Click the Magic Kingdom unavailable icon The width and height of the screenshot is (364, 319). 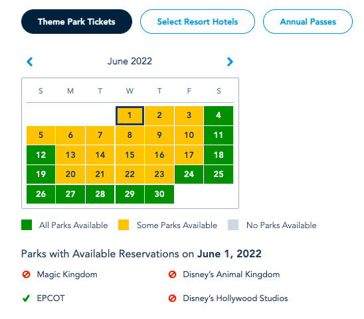point(26,275)
